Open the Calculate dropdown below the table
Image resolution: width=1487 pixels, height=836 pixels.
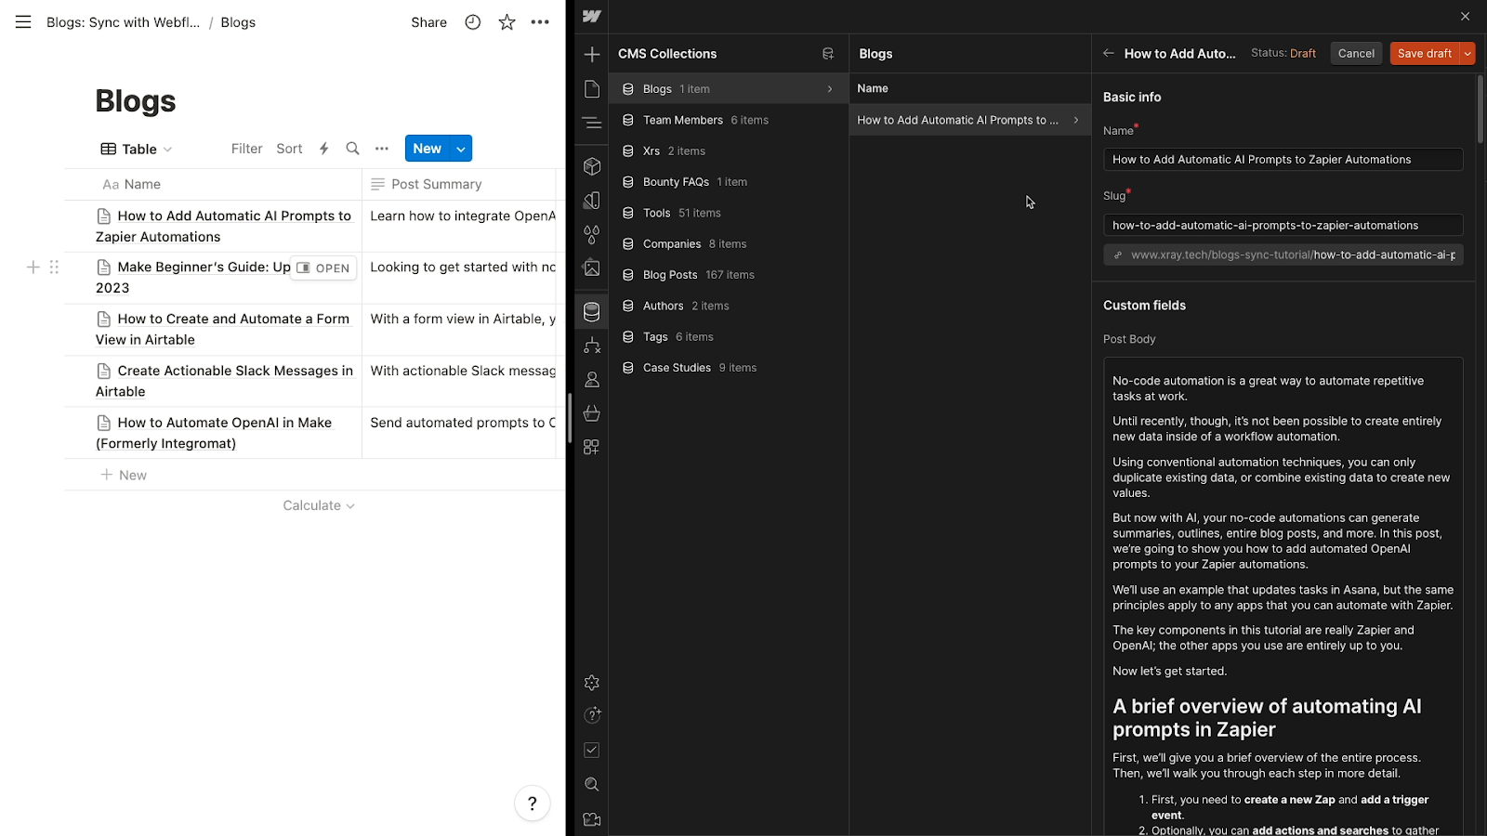pyautogui.click(x=319, y=505)
